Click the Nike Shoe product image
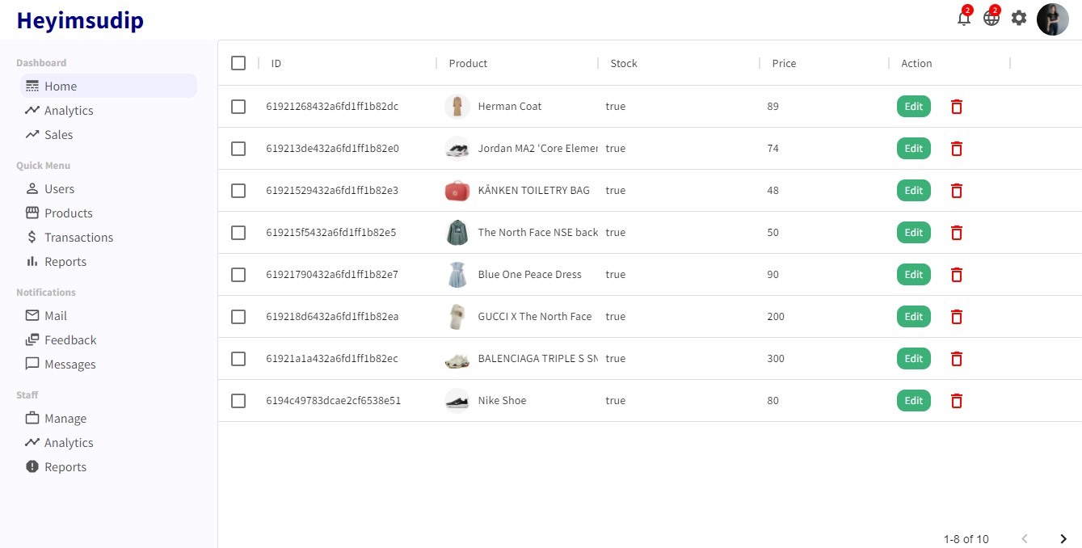Image resolution: width=1082 pixels, height=548 pixels. [457, 401]
